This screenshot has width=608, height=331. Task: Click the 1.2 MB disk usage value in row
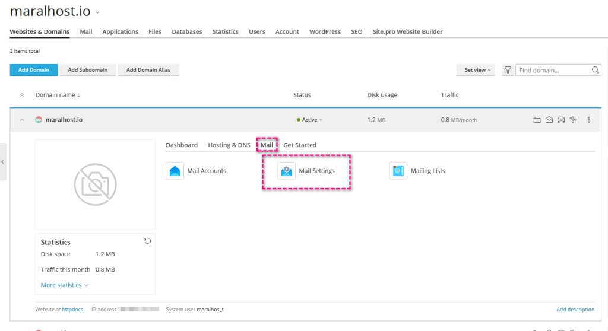(376, 120)
